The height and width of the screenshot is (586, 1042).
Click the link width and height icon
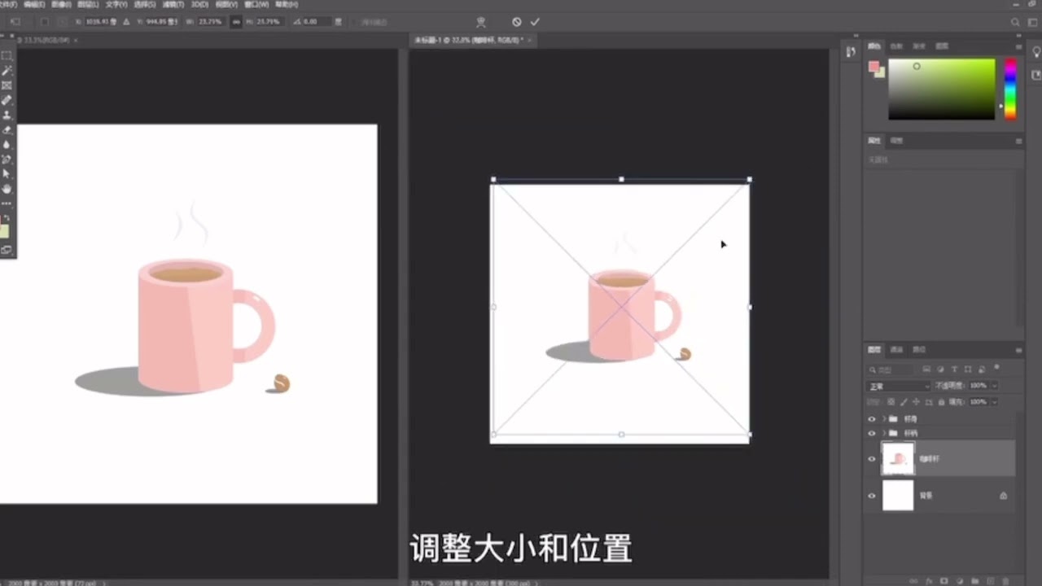[x=236, y=22]
